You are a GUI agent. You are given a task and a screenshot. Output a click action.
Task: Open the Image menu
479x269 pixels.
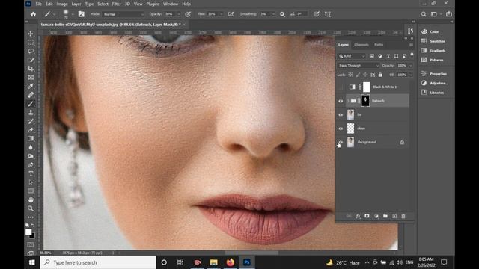[x=61, y=4]
